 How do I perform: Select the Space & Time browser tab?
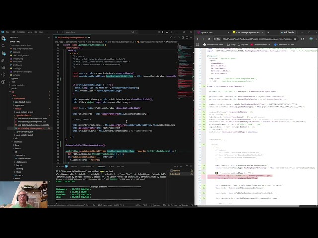(x=213, y=32)
